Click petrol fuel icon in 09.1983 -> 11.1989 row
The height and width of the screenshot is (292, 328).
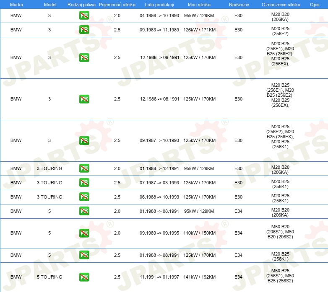tap(84, 30)
